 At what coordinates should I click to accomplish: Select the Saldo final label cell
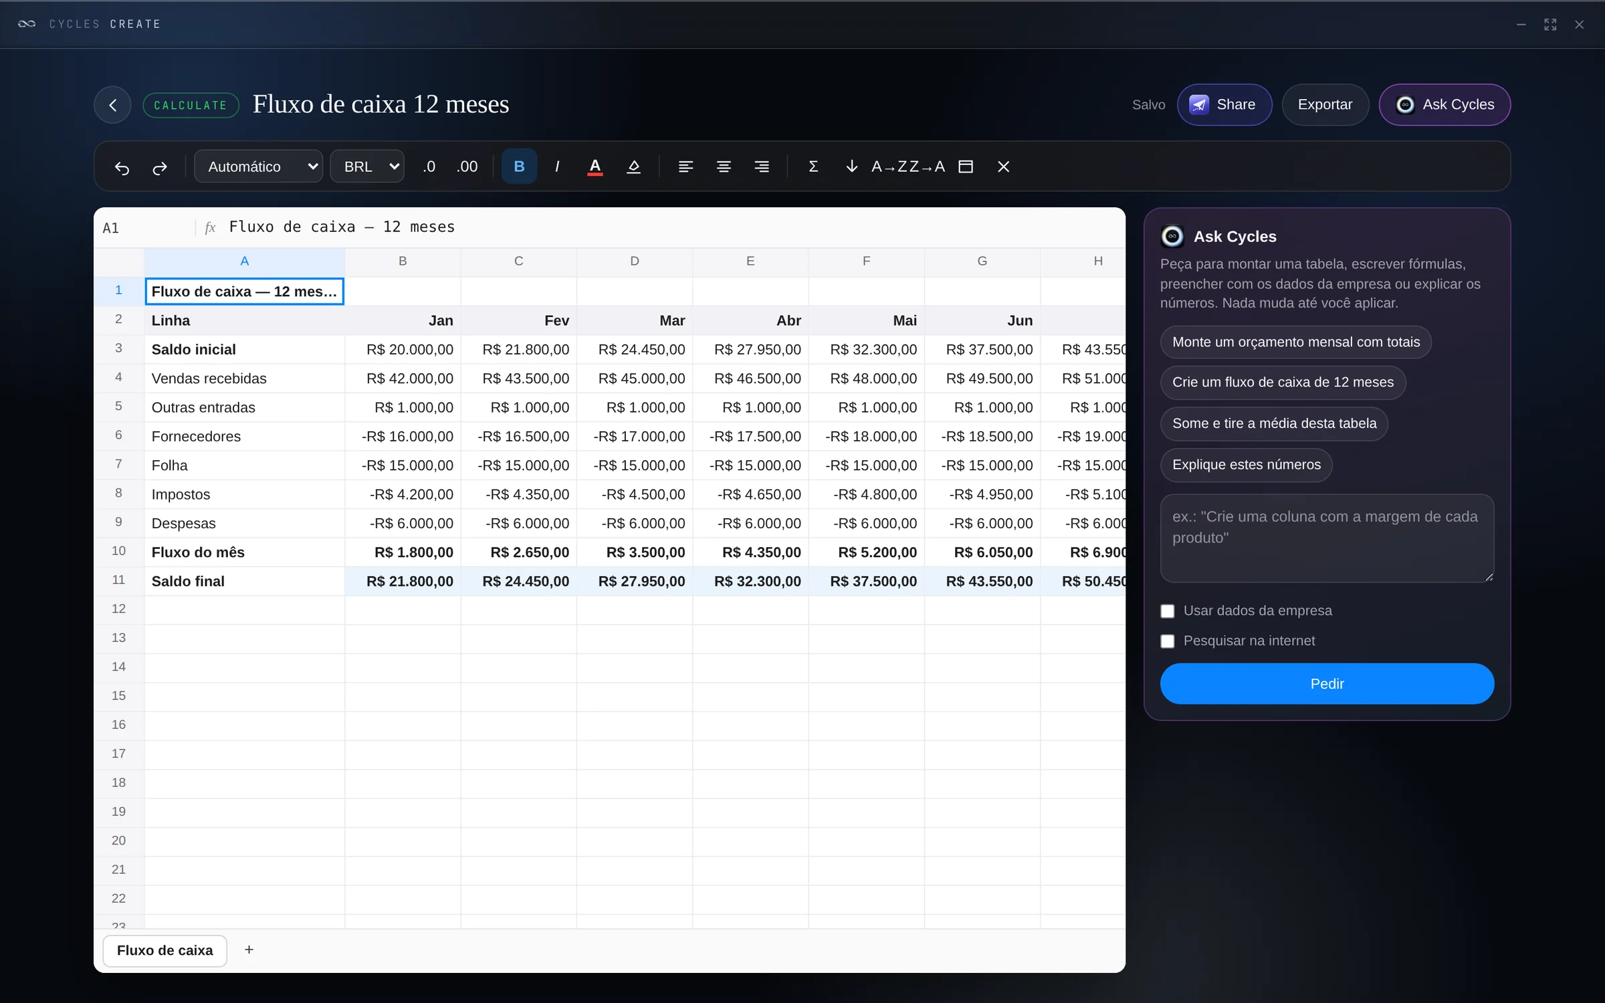(x=244, y=582)
